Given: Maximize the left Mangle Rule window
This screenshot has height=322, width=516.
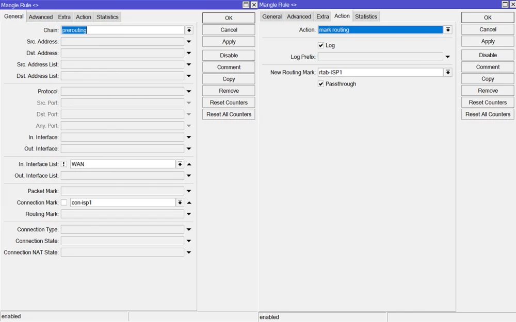Looking at the screenshot, I should tap(246, 5).
